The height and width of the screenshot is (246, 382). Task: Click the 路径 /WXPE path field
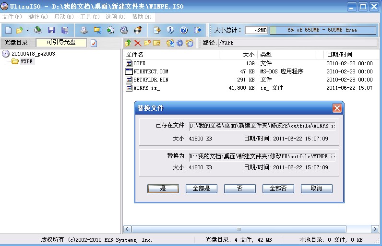coord(298,43)
